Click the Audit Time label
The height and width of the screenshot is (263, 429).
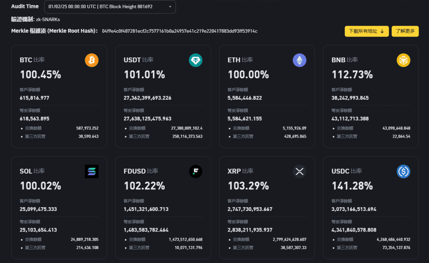[25, 6]
